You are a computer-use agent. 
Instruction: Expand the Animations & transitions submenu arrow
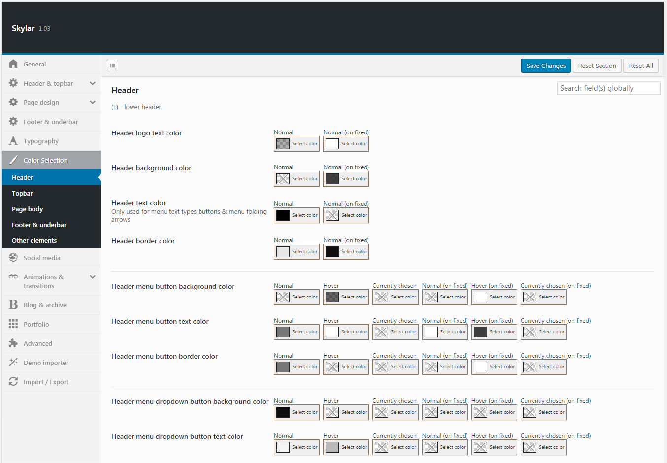click(93, 277)
